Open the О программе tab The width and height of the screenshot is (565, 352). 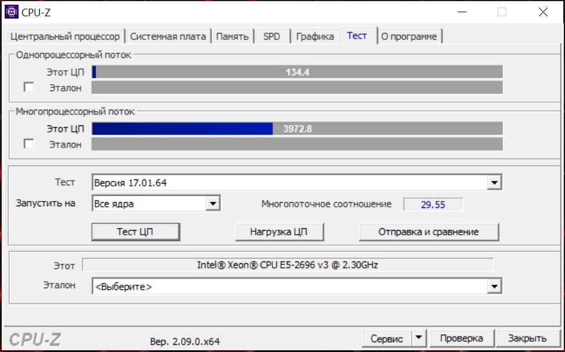(409, 37)
